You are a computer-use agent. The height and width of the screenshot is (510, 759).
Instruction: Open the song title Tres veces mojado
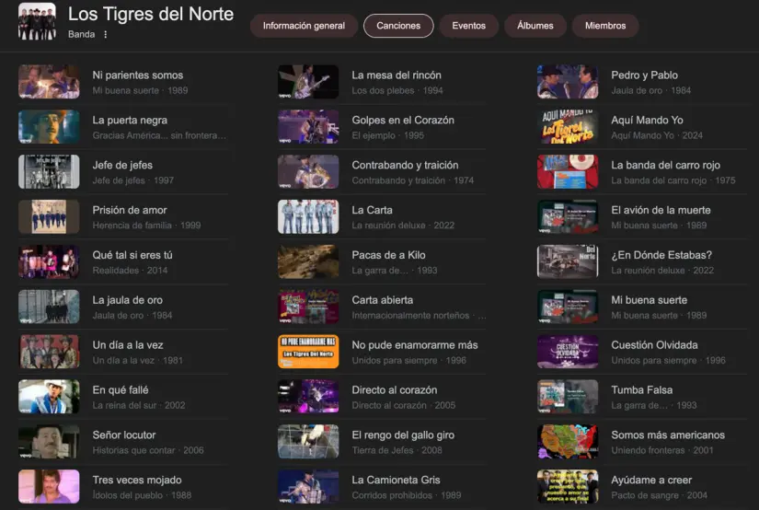pos(137,480)
